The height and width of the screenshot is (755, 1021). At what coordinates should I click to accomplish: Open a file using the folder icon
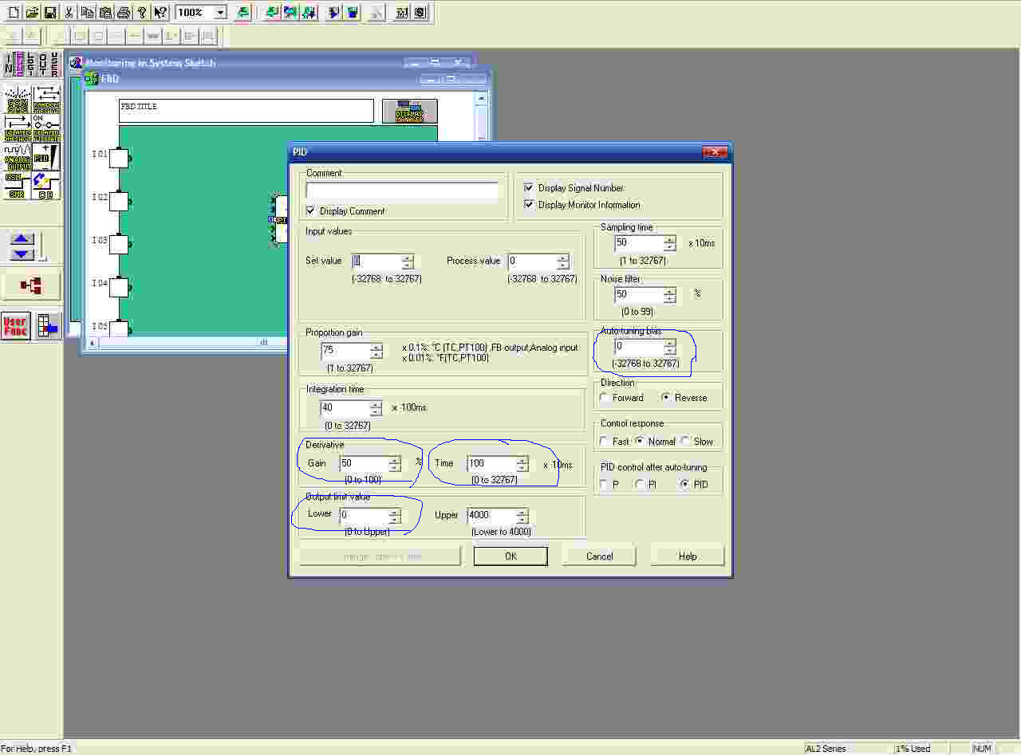(x=32, y=13)
